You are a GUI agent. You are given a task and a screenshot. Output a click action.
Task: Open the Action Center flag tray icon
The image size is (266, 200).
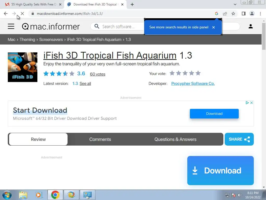pos(234,195)
